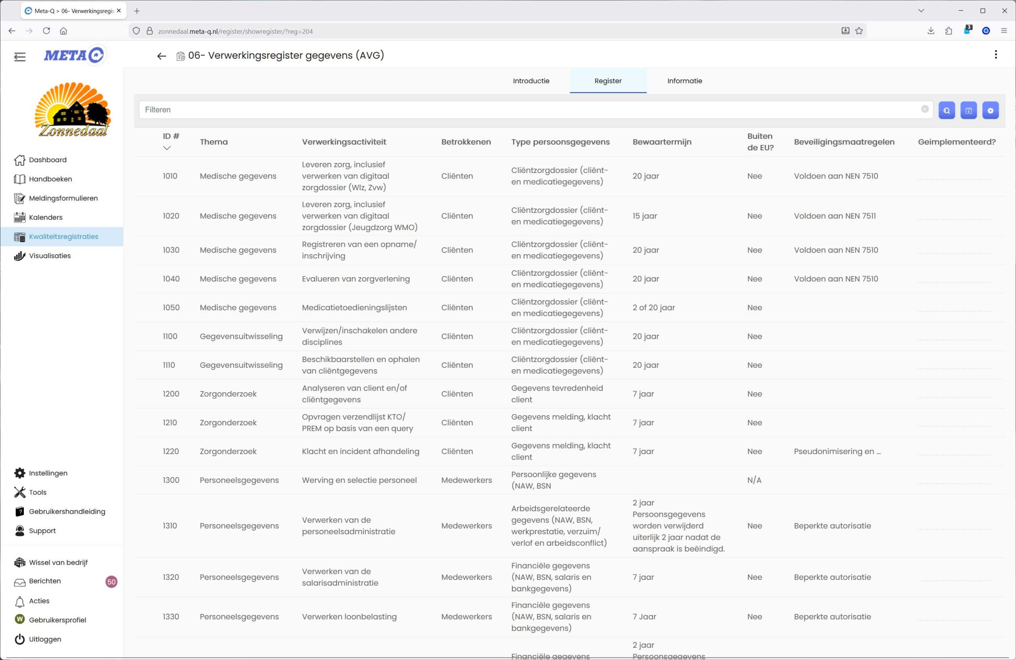Click Uitloggen to log out

coord(45,639)
